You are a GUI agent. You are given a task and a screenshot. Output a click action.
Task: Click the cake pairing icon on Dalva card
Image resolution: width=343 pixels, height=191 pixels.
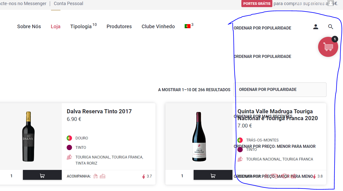102,176
